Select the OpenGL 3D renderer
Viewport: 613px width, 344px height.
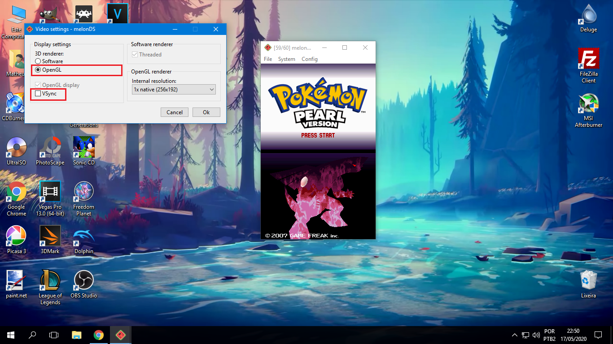click(38, 70)
